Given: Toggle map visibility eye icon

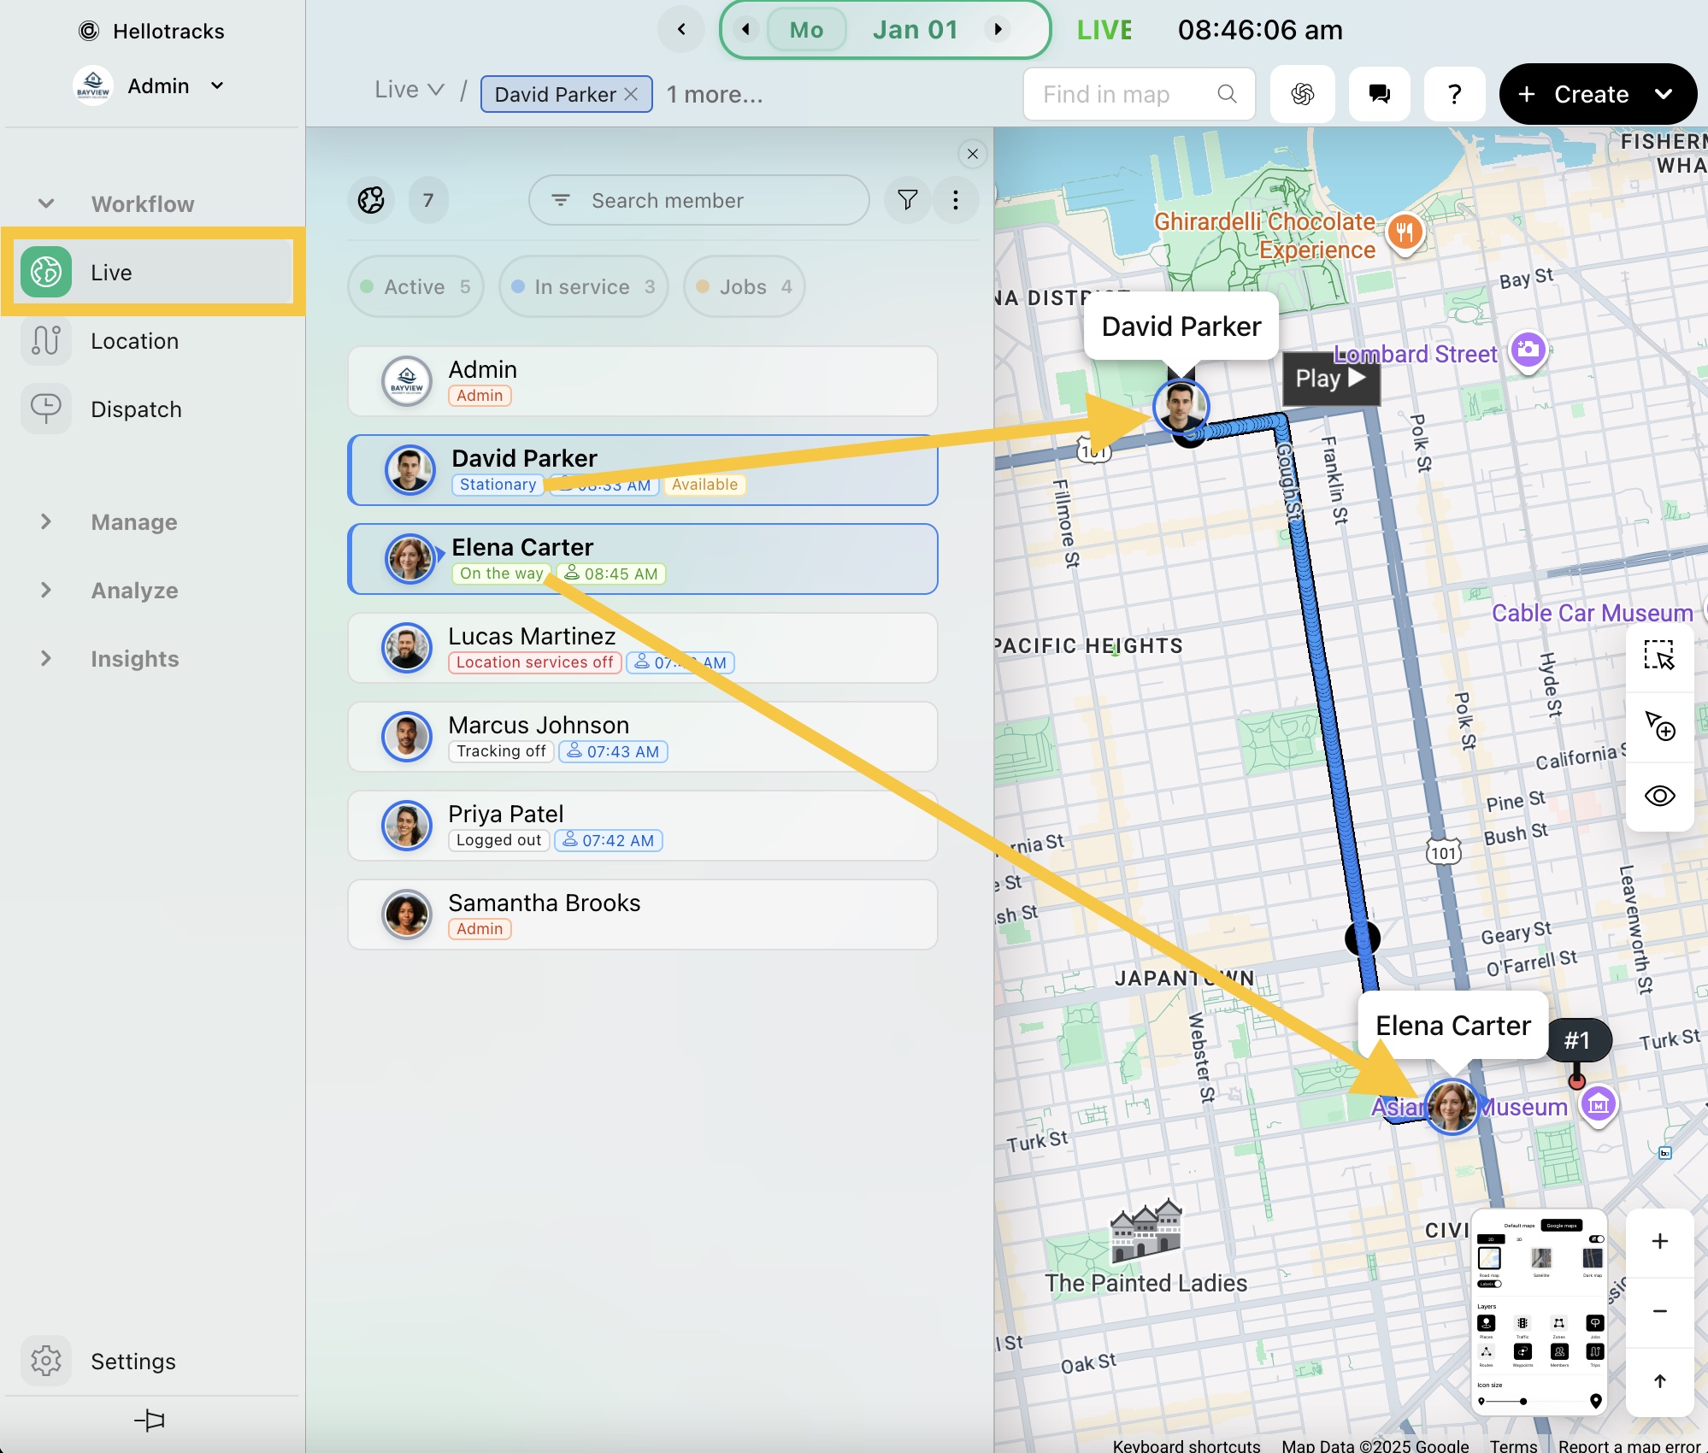Looking at the screenshot, I should [x=1659, y=796].
